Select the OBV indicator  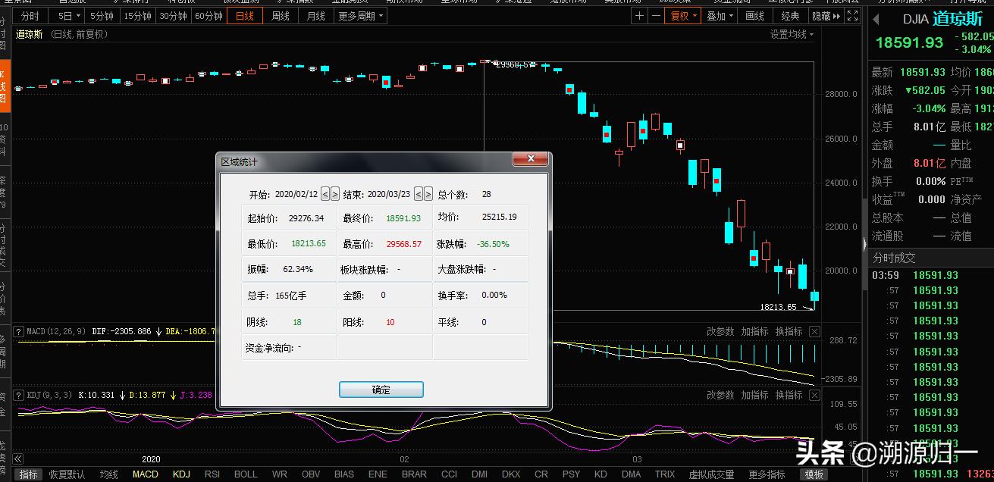pos(311,474)
